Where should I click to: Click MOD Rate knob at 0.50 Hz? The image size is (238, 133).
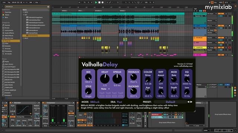(174, 79)
